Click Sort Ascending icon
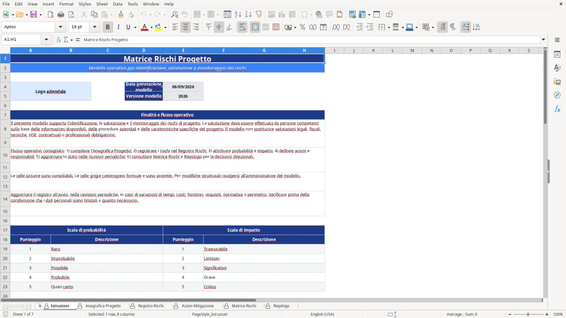The height and width of the screenshot is (318, 566). click(x=238, y=15)
